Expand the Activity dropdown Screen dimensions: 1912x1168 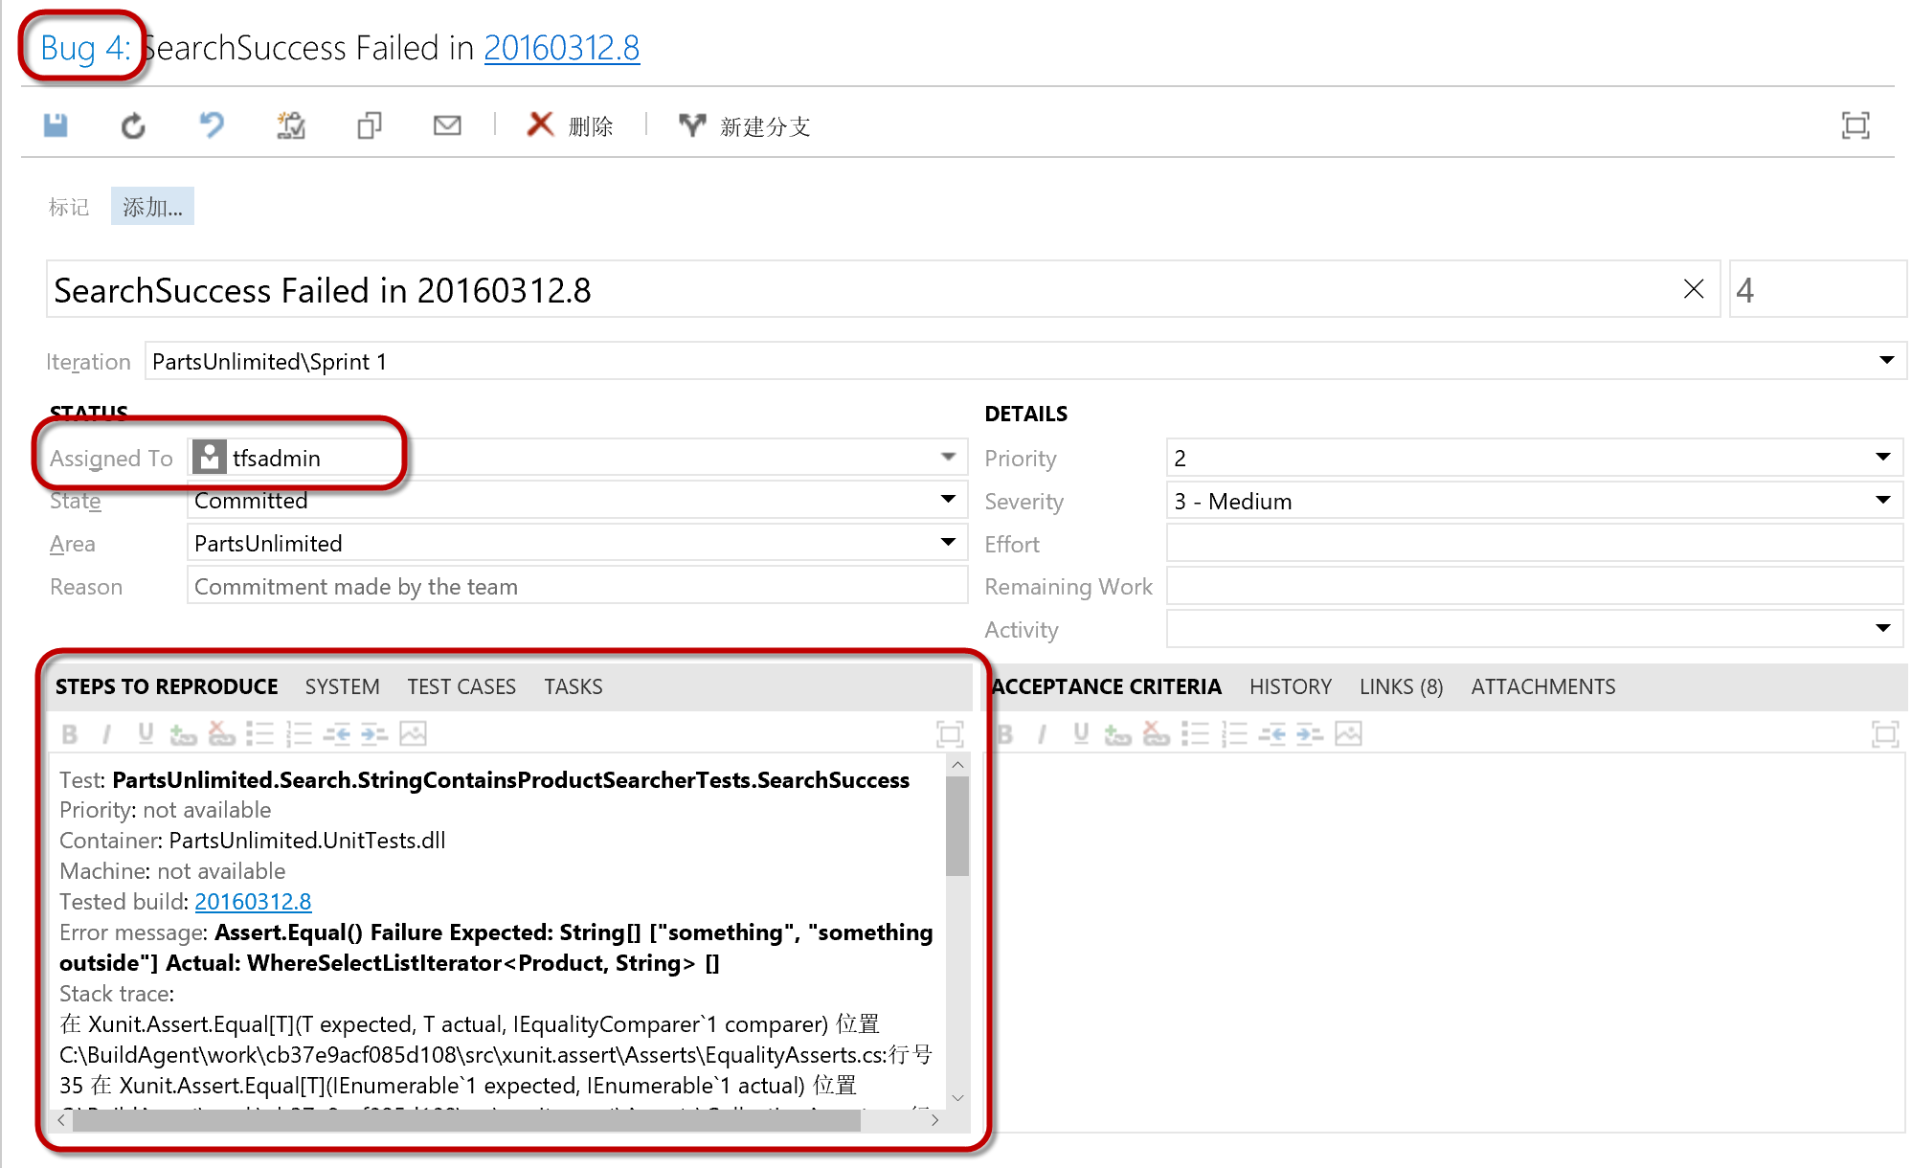pos(1882,629)
